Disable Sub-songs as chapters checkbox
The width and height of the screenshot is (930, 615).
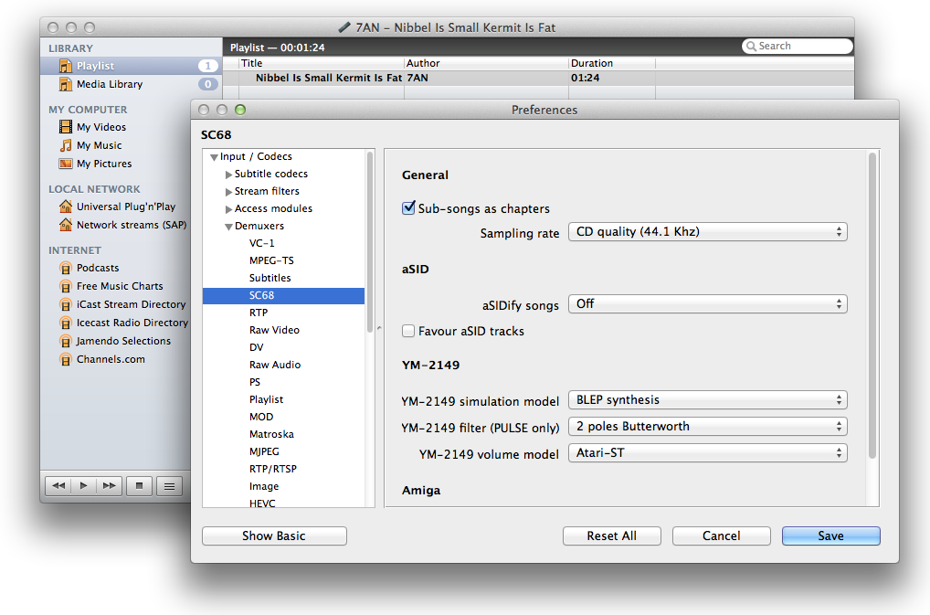click(x=409, y=208)
